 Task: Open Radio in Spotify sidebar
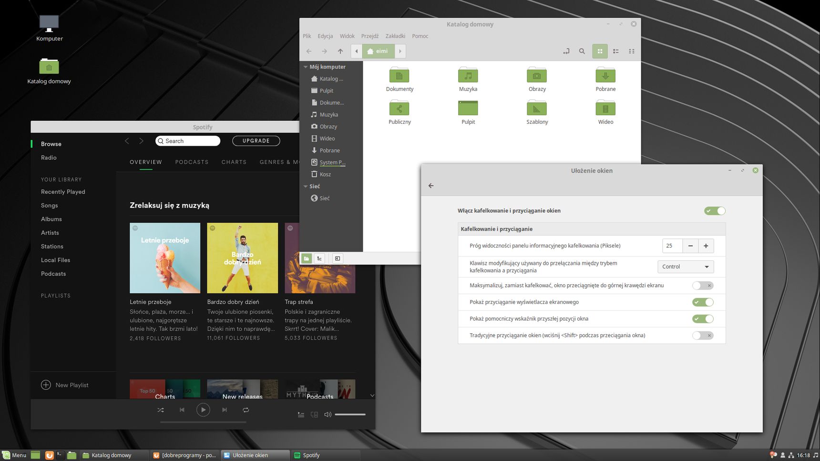[x=49, y=158]
